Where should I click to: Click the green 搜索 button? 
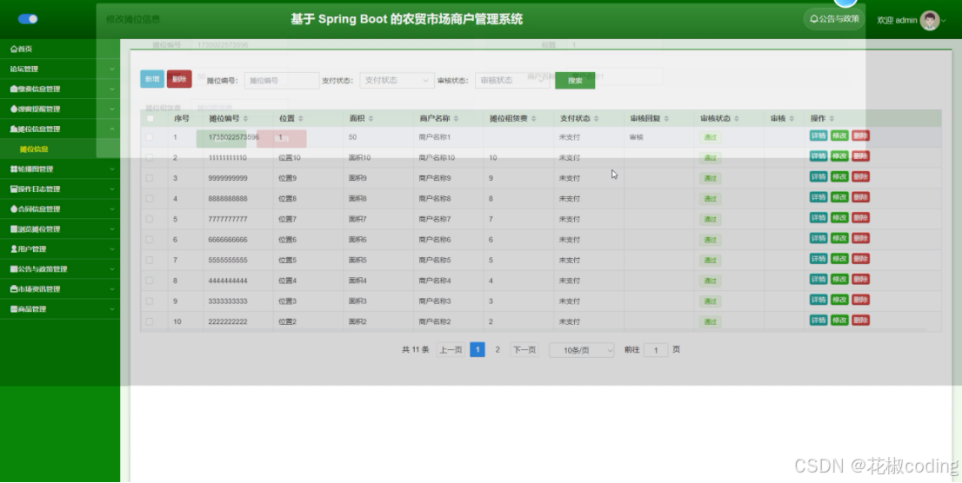(x=575, y=80)
